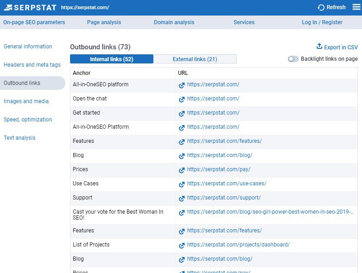Screen dimensions: 362x273
Task: Open the first https://serpstat.com/blog/ link
Action: pyautogui.click(x=220, y=155)
